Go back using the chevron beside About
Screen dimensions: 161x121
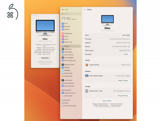pyautogui.click(x=85, y=10)
